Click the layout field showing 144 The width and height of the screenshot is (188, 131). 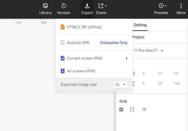pos(177,84)
